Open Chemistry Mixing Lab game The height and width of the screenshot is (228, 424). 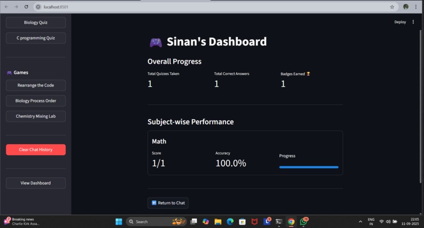click(36, 116)
